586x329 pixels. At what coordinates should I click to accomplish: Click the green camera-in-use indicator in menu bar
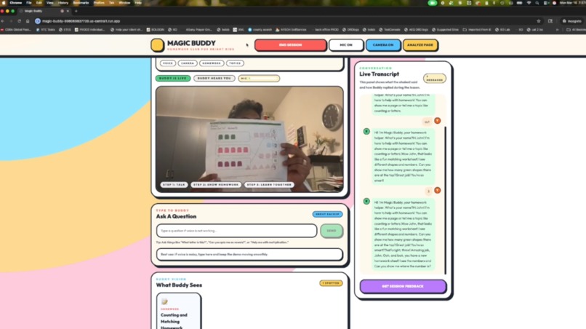point(432,3)
